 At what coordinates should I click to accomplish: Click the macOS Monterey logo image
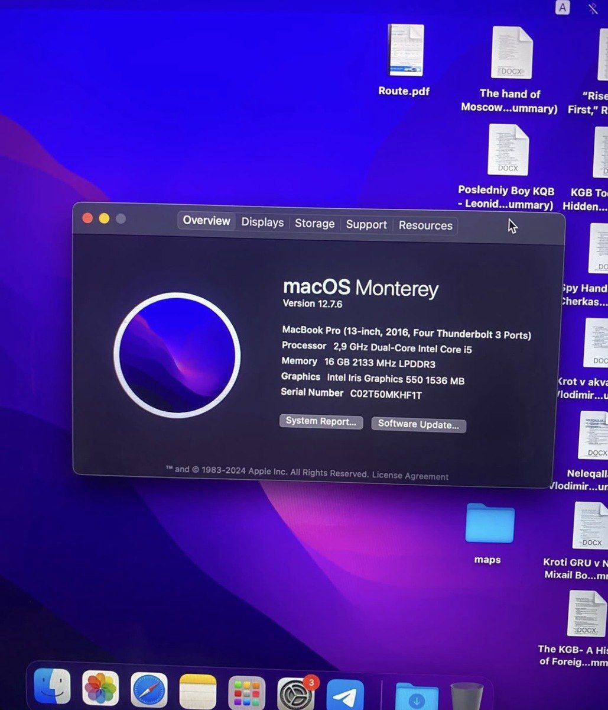pyautogui.click(x=177, y=356)
